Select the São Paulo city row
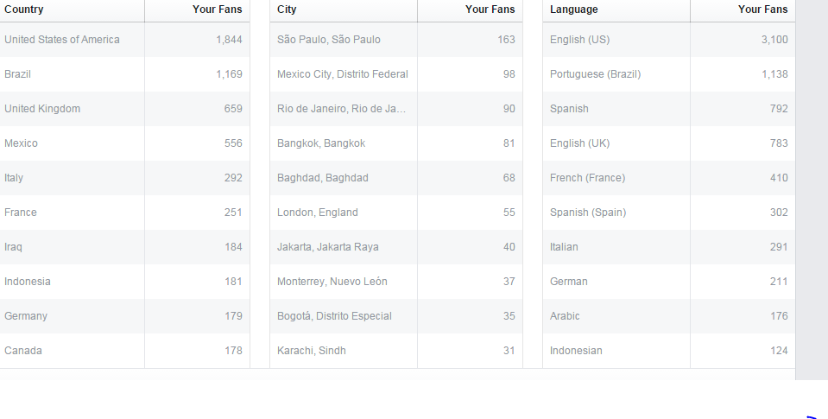 click(328, 40)
